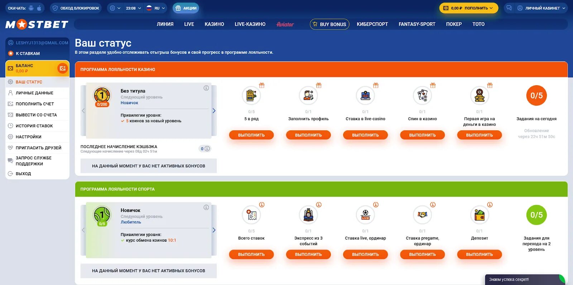The image size is (573, 285).
Task: Click the Ставка pregame handshake icon
Action: tap(422, 215)
